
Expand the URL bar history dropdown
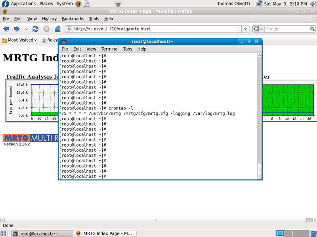point(245,29)
